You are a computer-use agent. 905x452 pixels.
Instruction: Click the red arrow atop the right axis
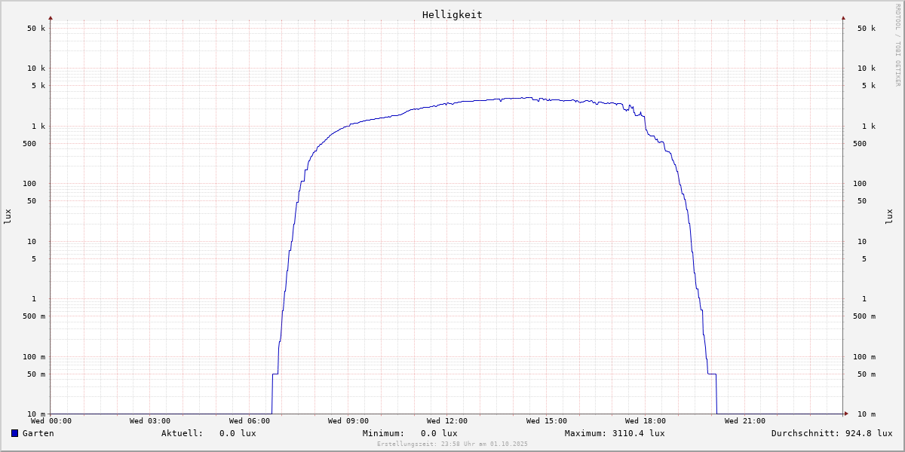[x=843, y=17]
